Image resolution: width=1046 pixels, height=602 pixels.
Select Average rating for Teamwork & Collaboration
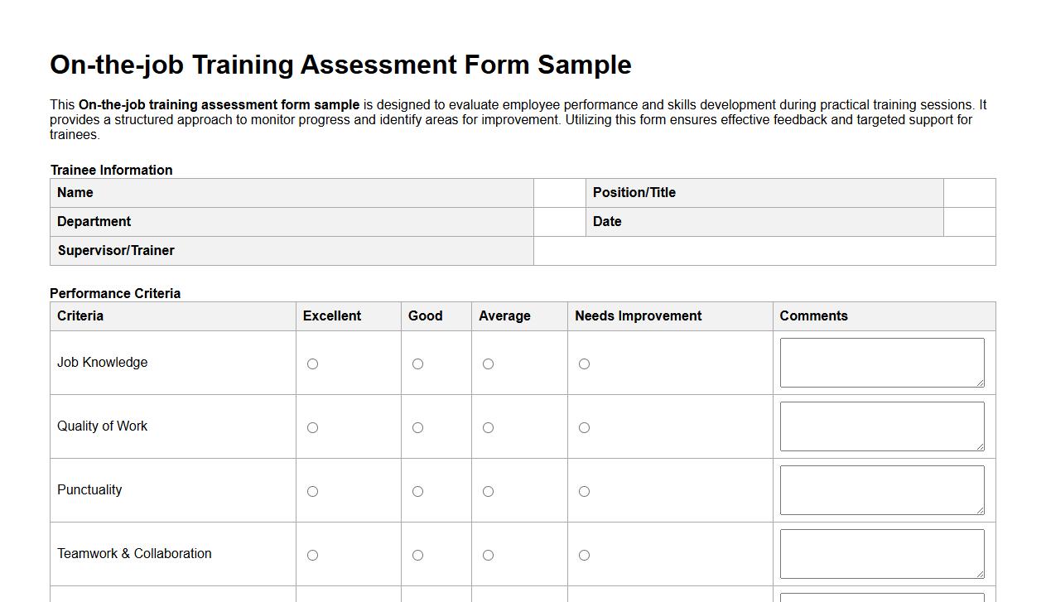tap(488, 555)
